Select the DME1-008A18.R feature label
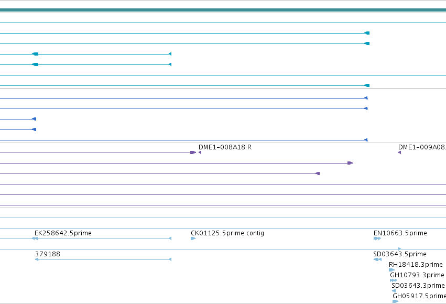 point(225,147)
